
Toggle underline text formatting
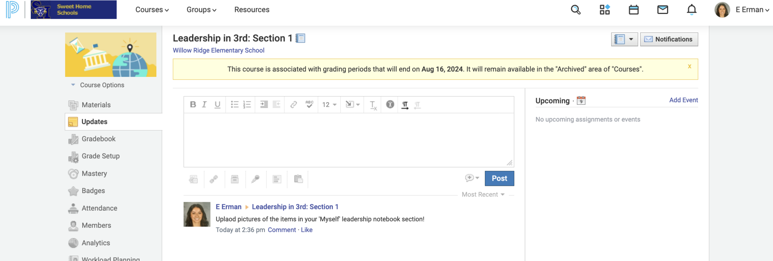click(217, 104)
